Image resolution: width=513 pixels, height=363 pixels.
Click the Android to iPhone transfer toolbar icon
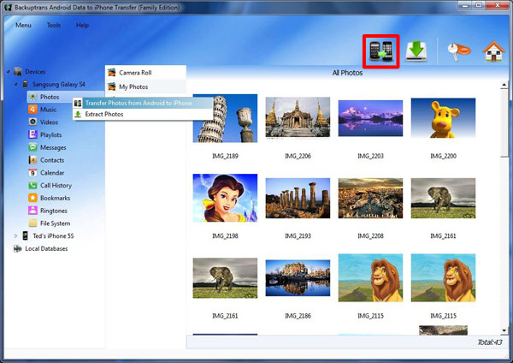(381, 51)
